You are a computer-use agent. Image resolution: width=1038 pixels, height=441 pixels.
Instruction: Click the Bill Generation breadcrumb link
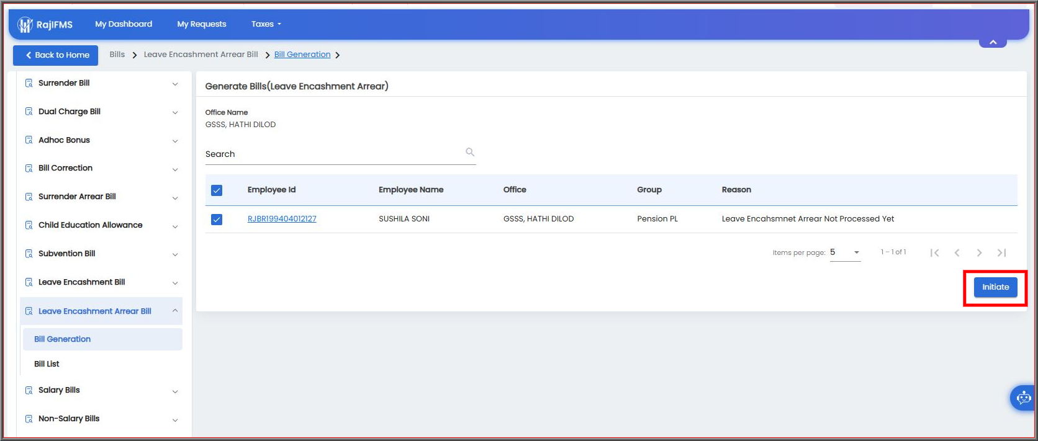(x=302, y=55)
